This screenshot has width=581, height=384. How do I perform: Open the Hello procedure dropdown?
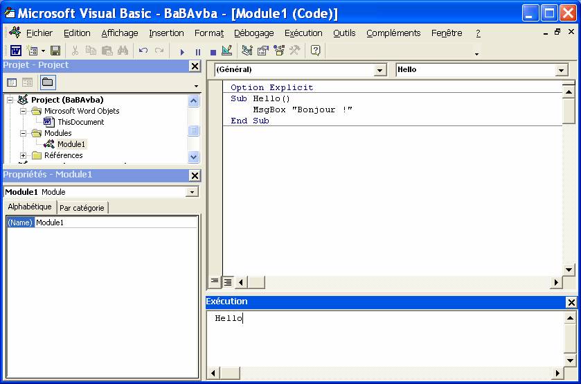click(x=561, y=70)
